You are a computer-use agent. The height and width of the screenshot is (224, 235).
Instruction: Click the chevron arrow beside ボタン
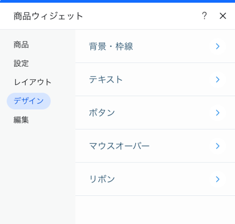(217, 113)
